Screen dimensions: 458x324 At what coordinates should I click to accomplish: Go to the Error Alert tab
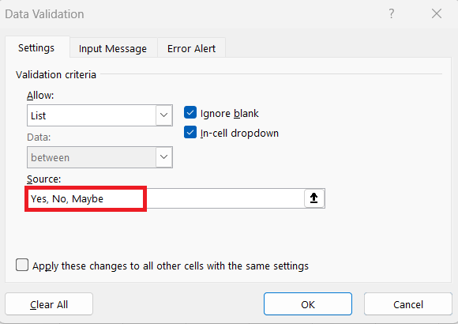(191, 48)
